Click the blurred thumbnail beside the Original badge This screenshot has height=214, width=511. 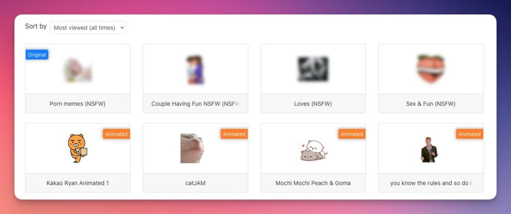78,69
